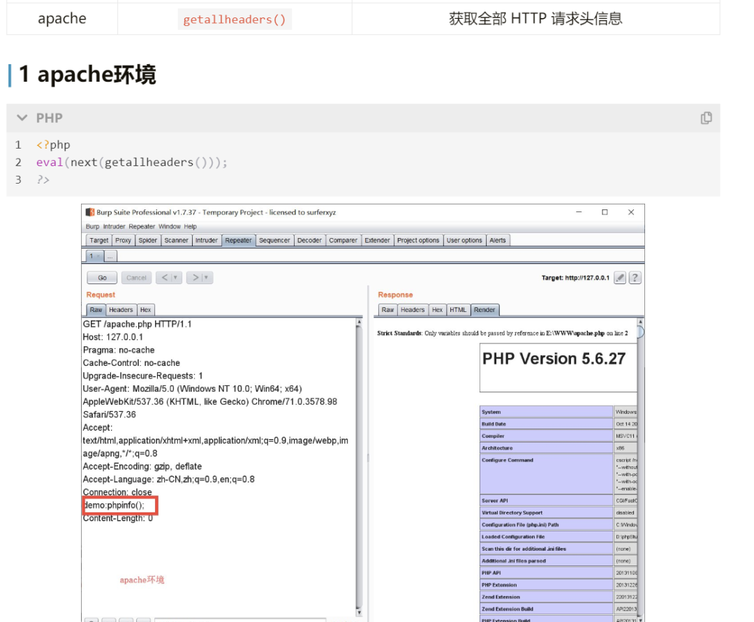754x622 pixels.
Task: Click the 'Host: 127.0.0.1' header line
Action: [x=112, y=337]
